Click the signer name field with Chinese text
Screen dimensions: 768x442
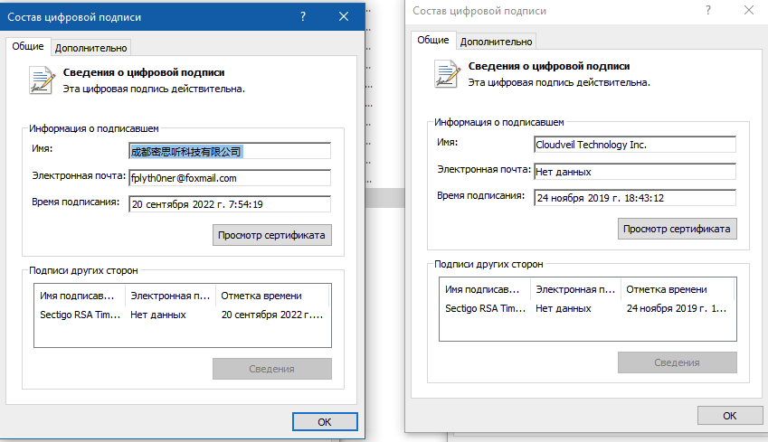[x=230, y=151]
